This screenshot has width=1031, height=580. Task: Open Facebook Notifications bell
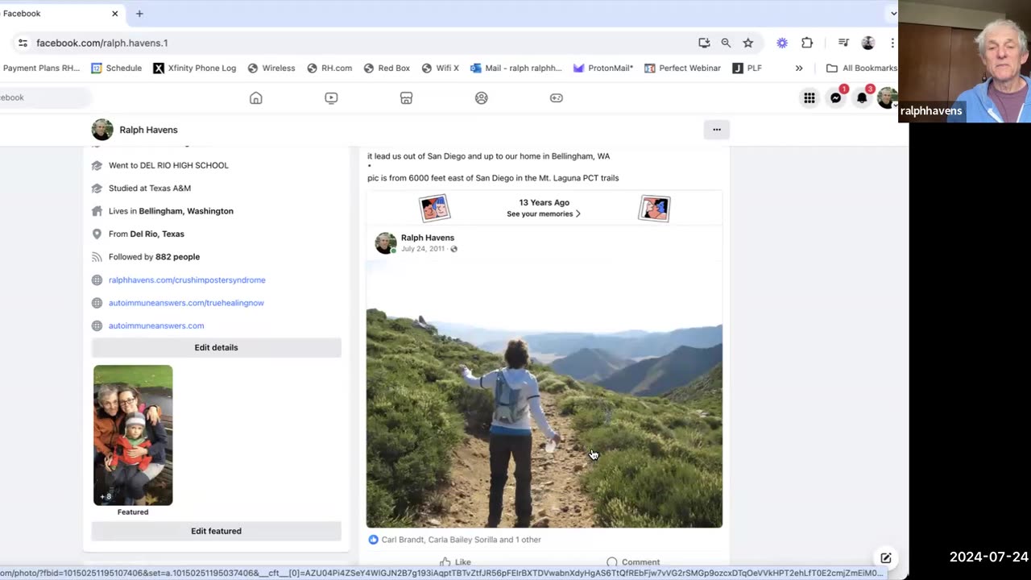[863, 97]
